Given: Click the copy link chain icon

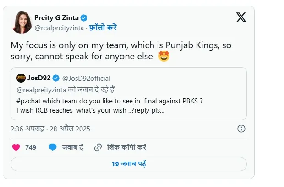Looking at the screenshot, I should [98, 147].
